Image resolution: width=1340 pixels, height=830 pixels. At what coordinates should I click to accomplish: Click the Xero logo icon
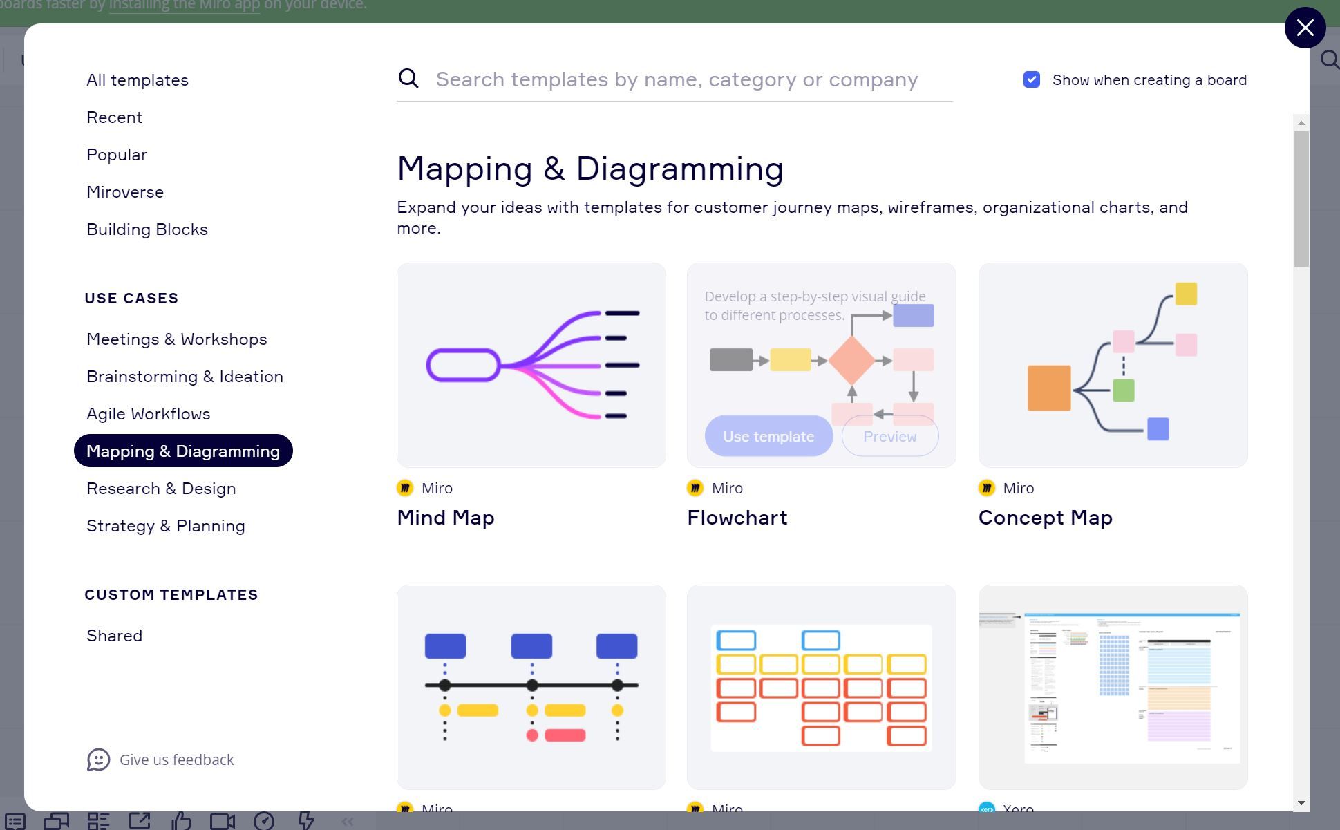[x=987, y=808]
